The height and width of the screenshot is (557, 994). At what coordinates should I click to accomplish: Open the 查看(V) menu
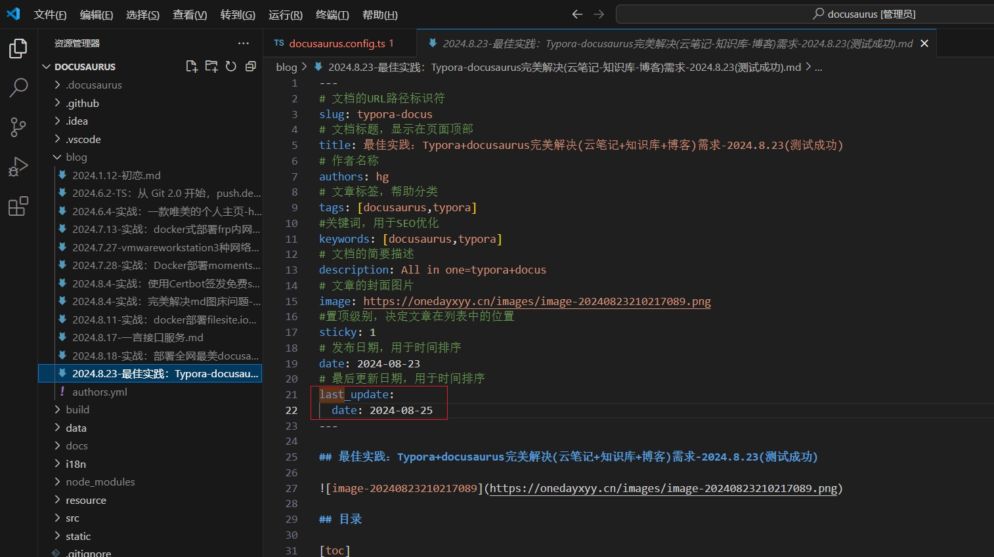coord(190,14)
